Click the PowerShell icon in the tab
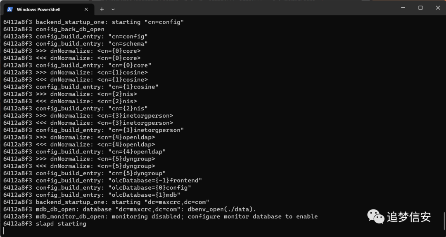446x237 pixels. click(10, 9)
